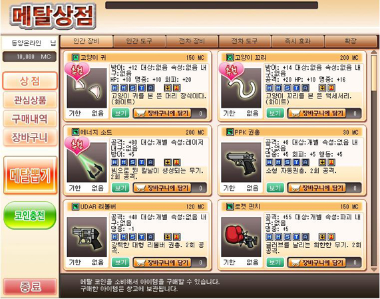Image resolution: width=380 pixels, height=299 pixels.
Task: Click the scroll up arrow of item list
Action: (374, 52)
